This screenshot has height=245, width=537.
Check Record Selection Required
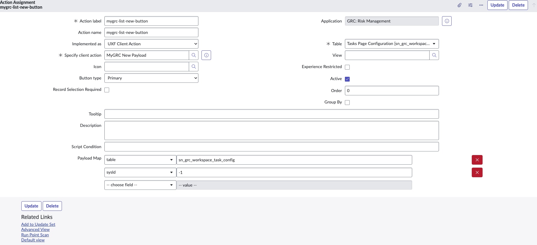point(107,90)
